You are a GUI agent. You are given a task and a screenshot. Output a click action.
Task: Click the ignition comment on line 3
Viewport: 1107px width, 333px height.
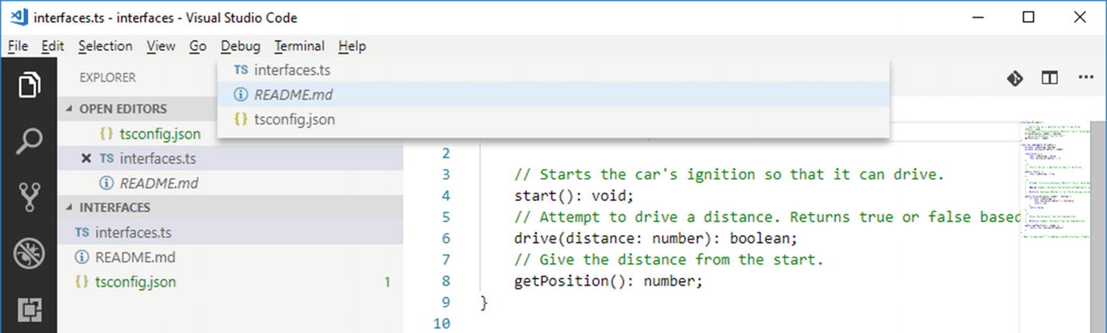tap(729, 175)
